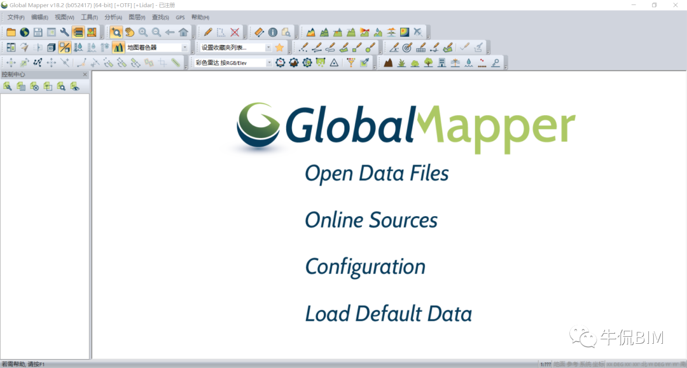Toggle Lidar high vegetation tree icon
Viewport: 687px width, 368px height.
[x=429, y=62]
